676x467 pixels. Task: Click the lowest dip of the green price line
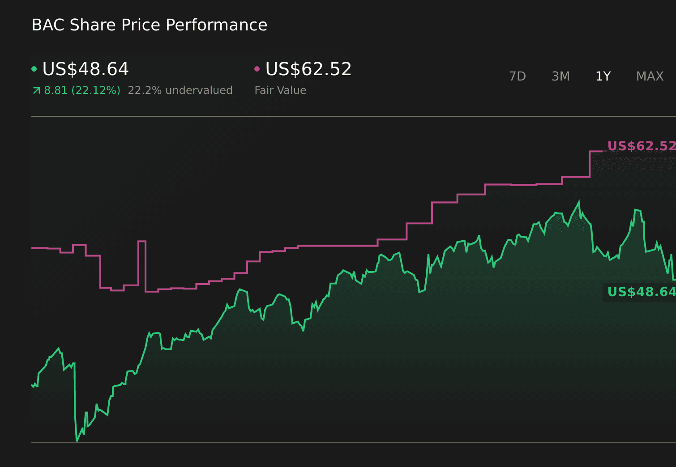point(77,441)
